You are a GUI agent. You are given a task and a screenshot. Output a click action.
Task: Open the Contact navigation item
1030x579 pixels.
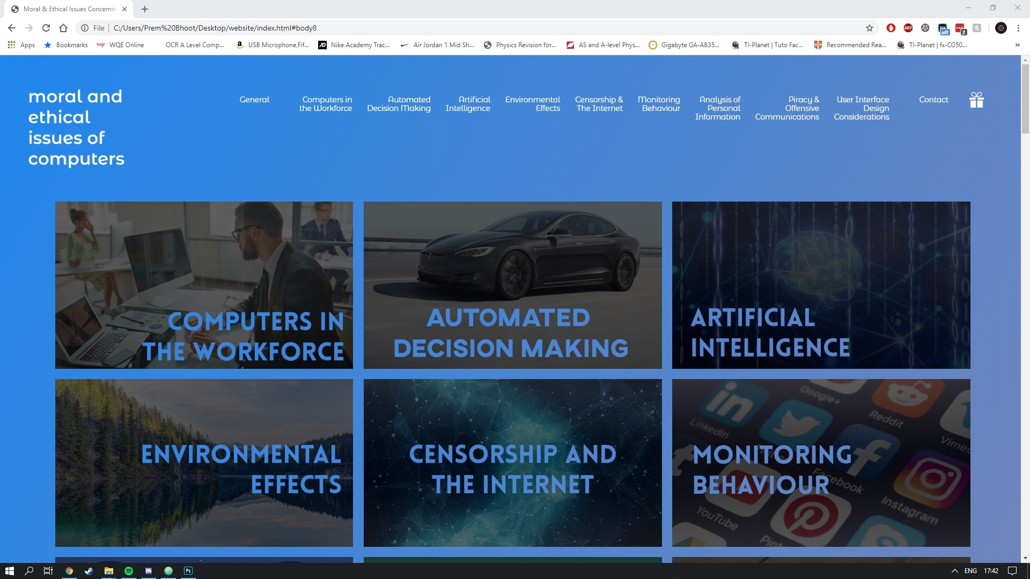tap(933, 100)
